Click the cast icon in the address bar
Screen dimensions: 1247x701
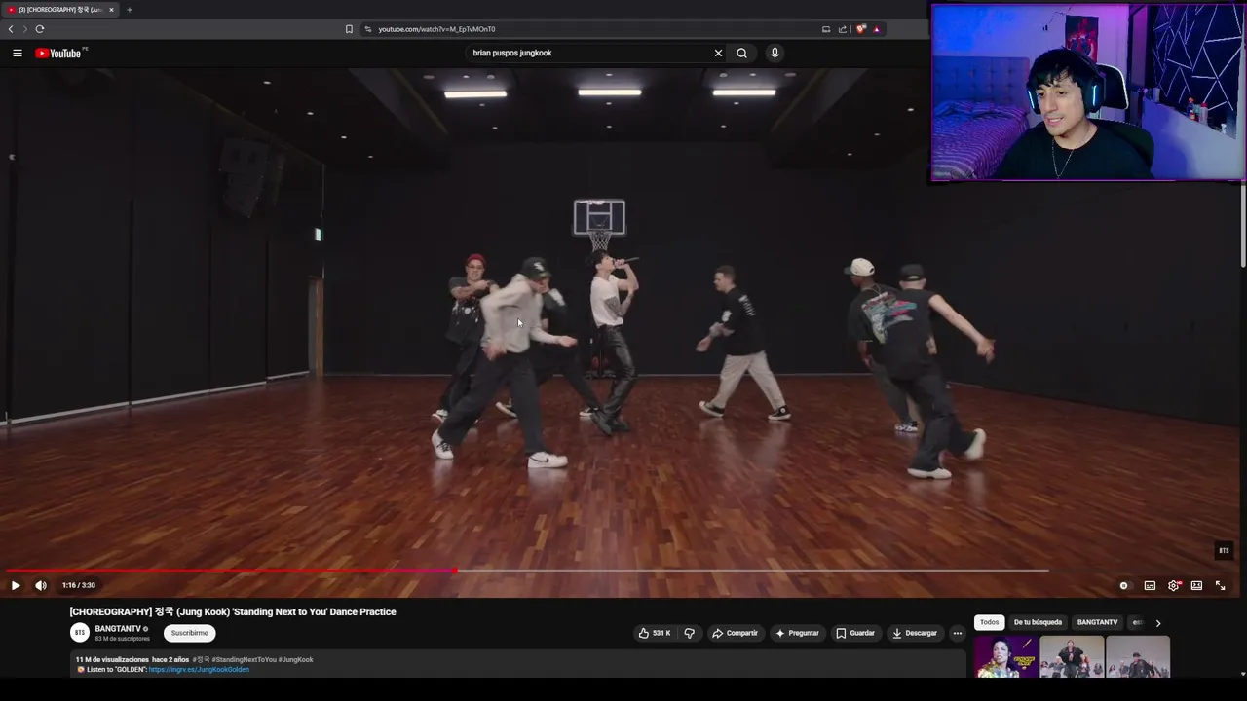click(x=826, y=29)
